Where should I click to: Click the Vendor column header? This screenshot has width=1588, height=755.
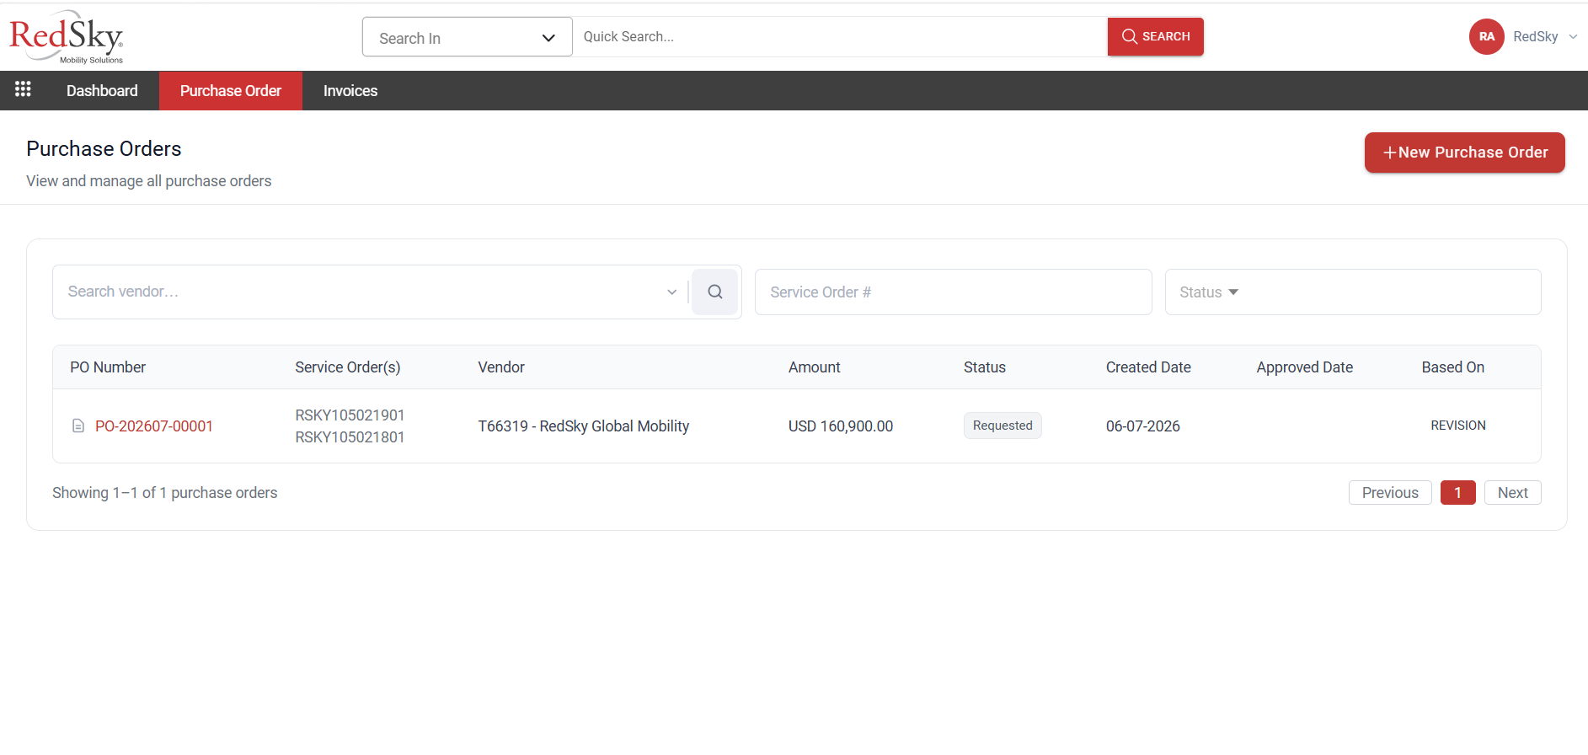coord(501,367)
